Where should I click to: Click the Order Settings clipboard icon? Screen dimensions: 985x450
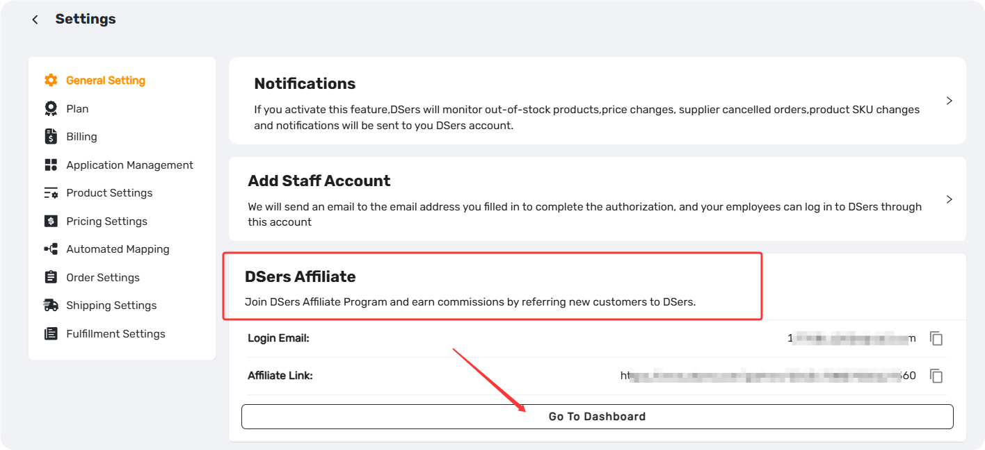point(51,277)
